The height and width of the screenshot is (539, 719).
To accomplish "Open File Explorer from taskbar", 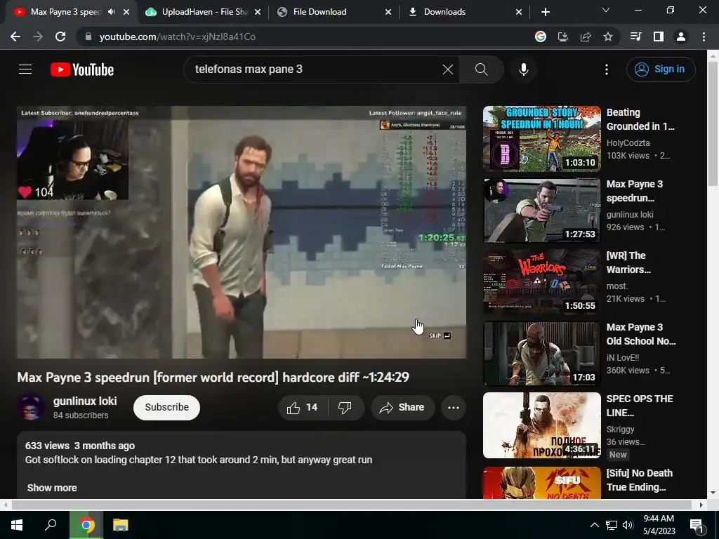I will pyautogui.click(x=120, y=525).
